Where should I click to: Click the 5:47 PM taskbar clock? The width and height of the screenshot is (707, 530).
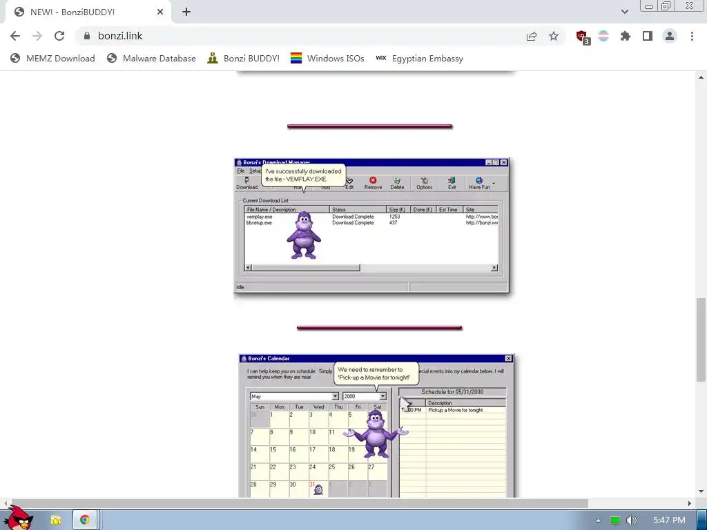pyautogui.click(x=669, y=520)
